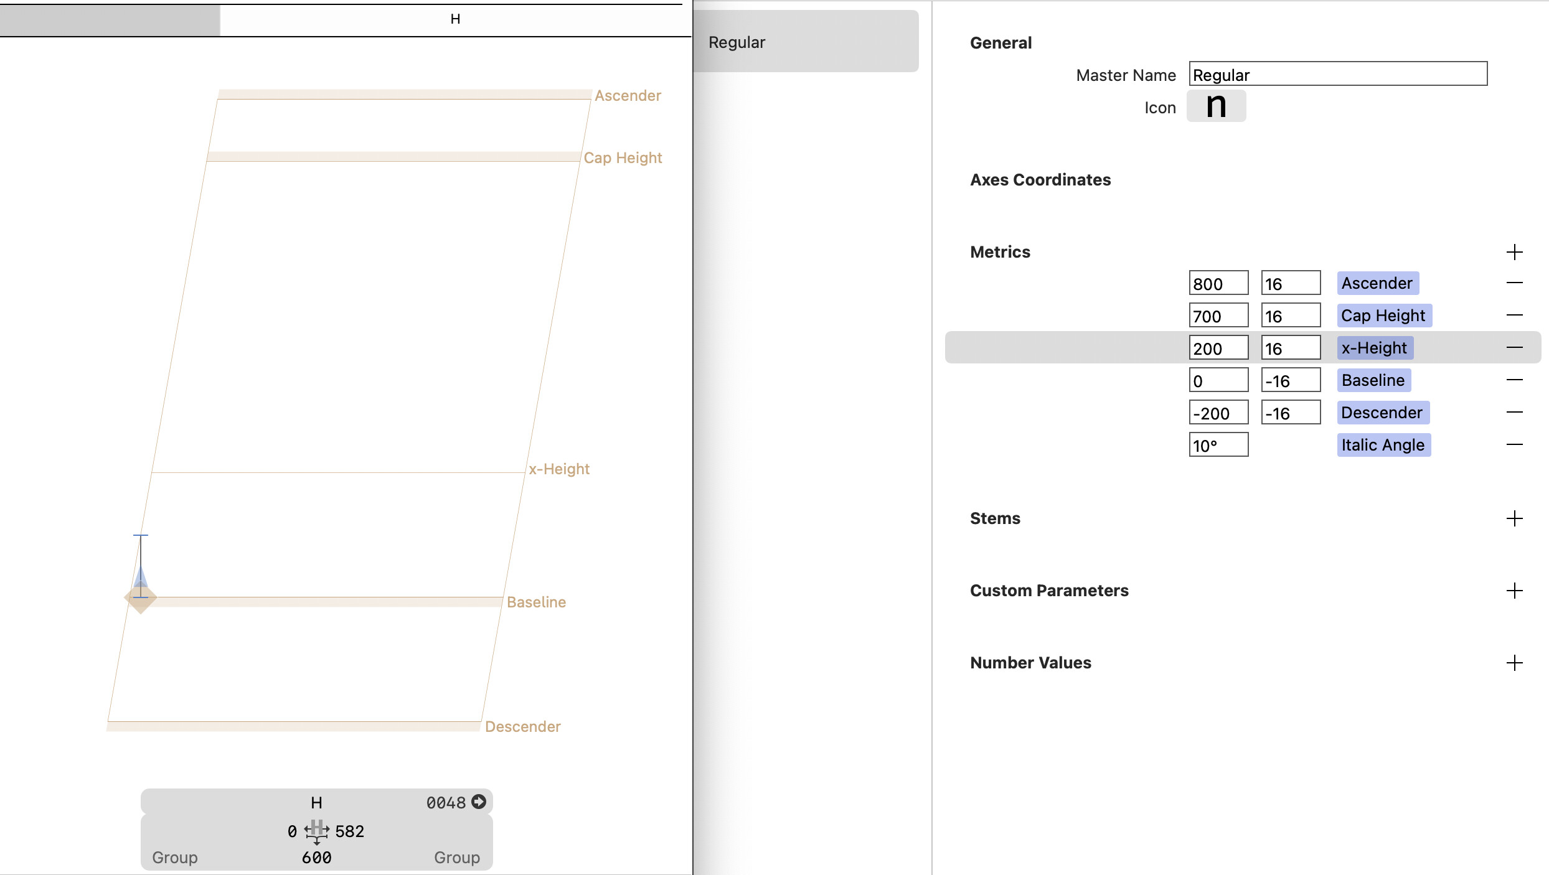Viewport: 1549px width, 875px height.
Task: Remove the Ascender metric with minus icon
Action: point(1514,283)
